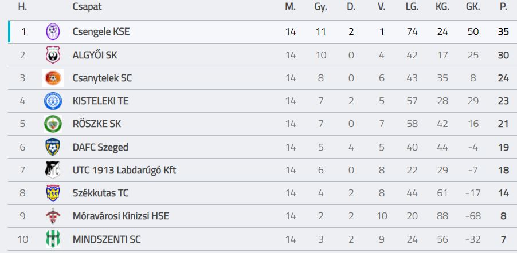
Task: Select the DAFC Szeged team name
Action: (x=100, y=147)
